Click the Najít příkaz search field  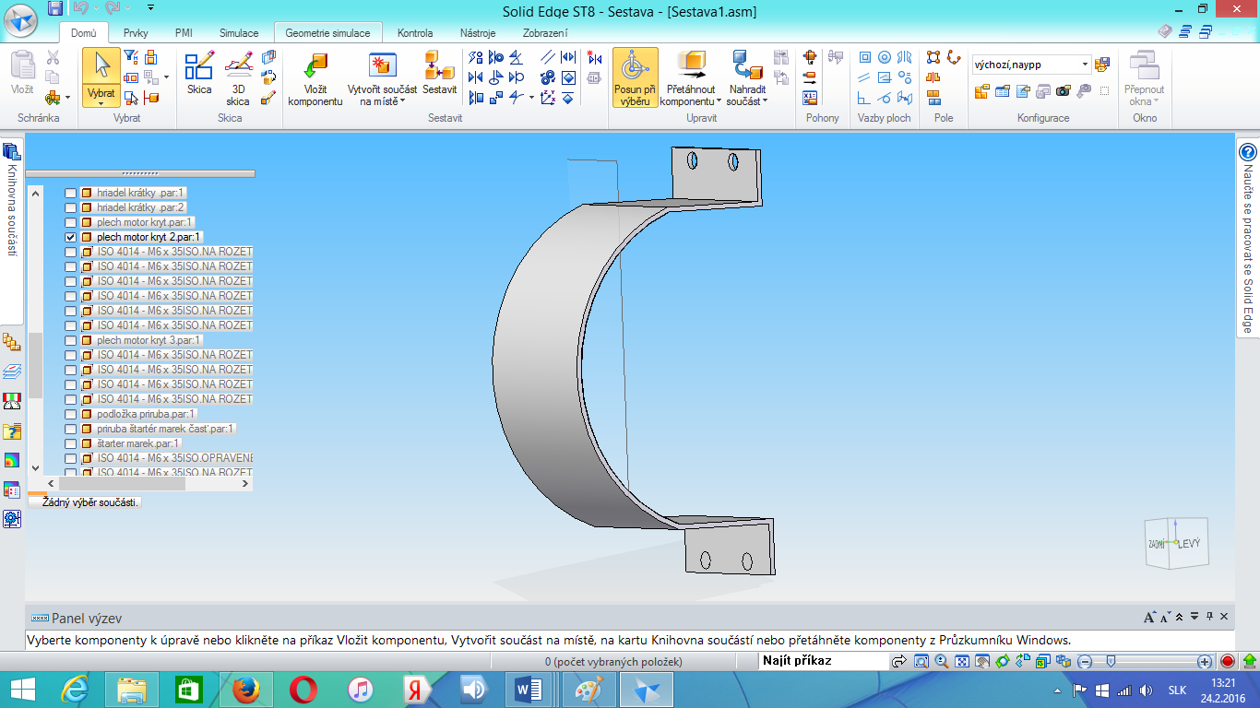823,661
